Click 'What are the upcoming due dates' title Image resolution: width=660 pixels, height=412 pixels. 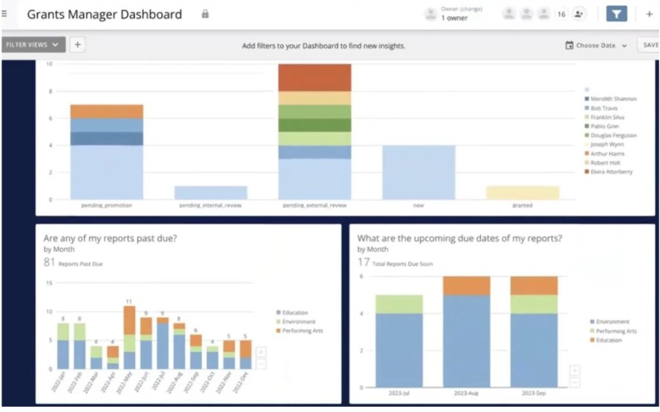[x=460, y=238]
